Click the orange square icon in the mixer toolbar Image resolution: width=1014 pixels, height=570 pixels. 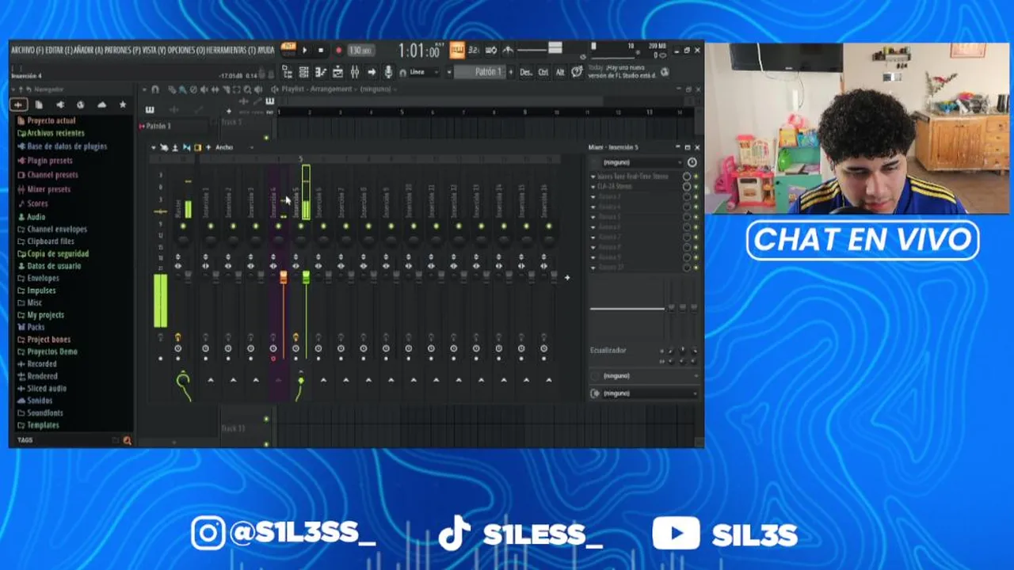tap(197, 147)
